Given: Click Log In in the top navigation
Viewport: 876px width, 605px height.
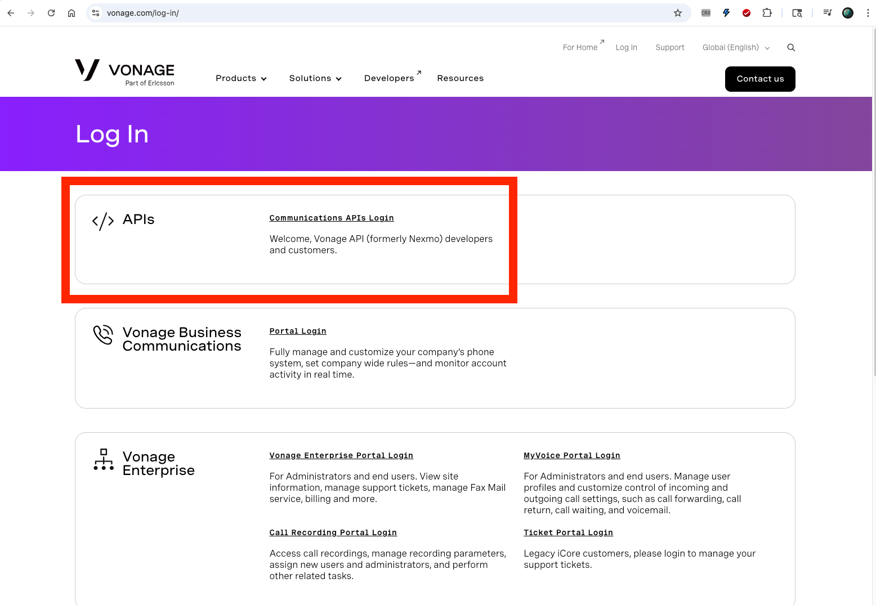Looking at the screenshot, I should point(627,48).
